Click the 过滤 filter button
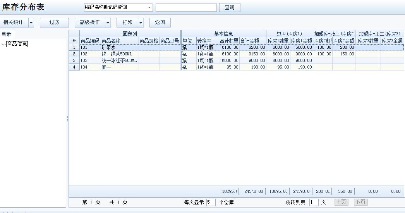405x213 pixels. [54, 22]
